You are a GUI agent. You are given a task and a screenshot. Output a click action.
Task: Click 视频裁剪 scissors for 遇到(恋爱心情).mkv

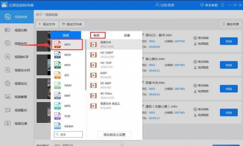(x=195, y=115)
